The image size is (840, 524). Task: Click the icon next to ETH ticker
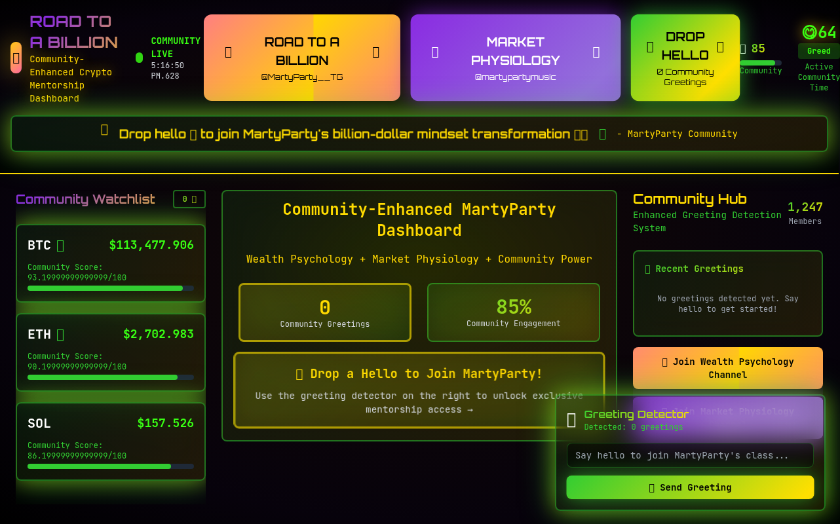click(x=60, y=335)
